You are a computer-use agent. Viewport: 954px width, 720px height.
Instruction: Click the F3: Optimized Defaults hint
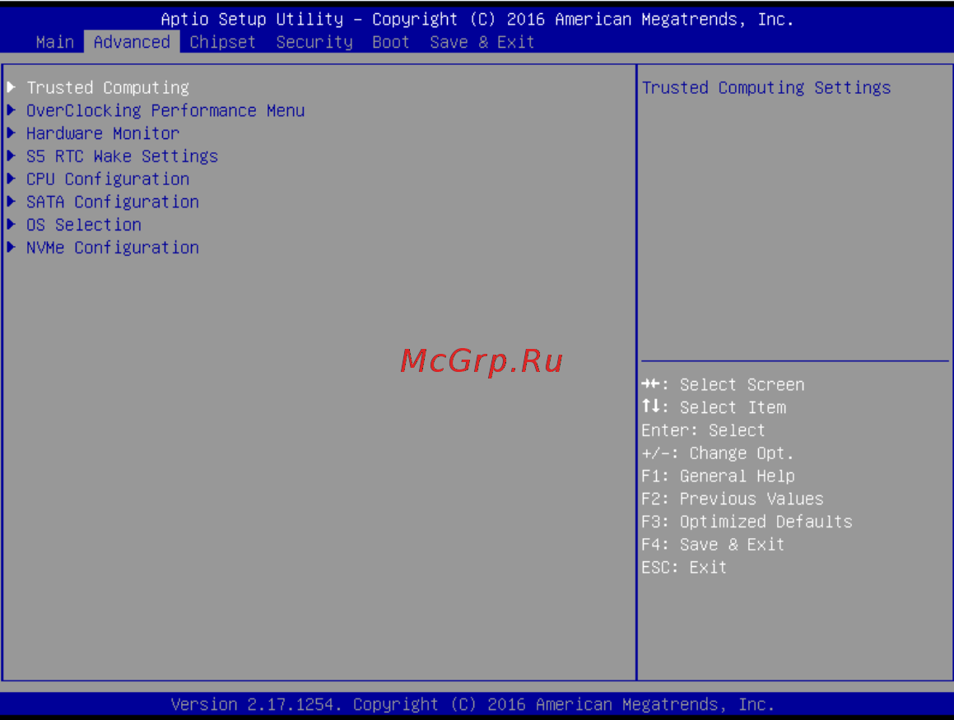click(x=747, y=522)
